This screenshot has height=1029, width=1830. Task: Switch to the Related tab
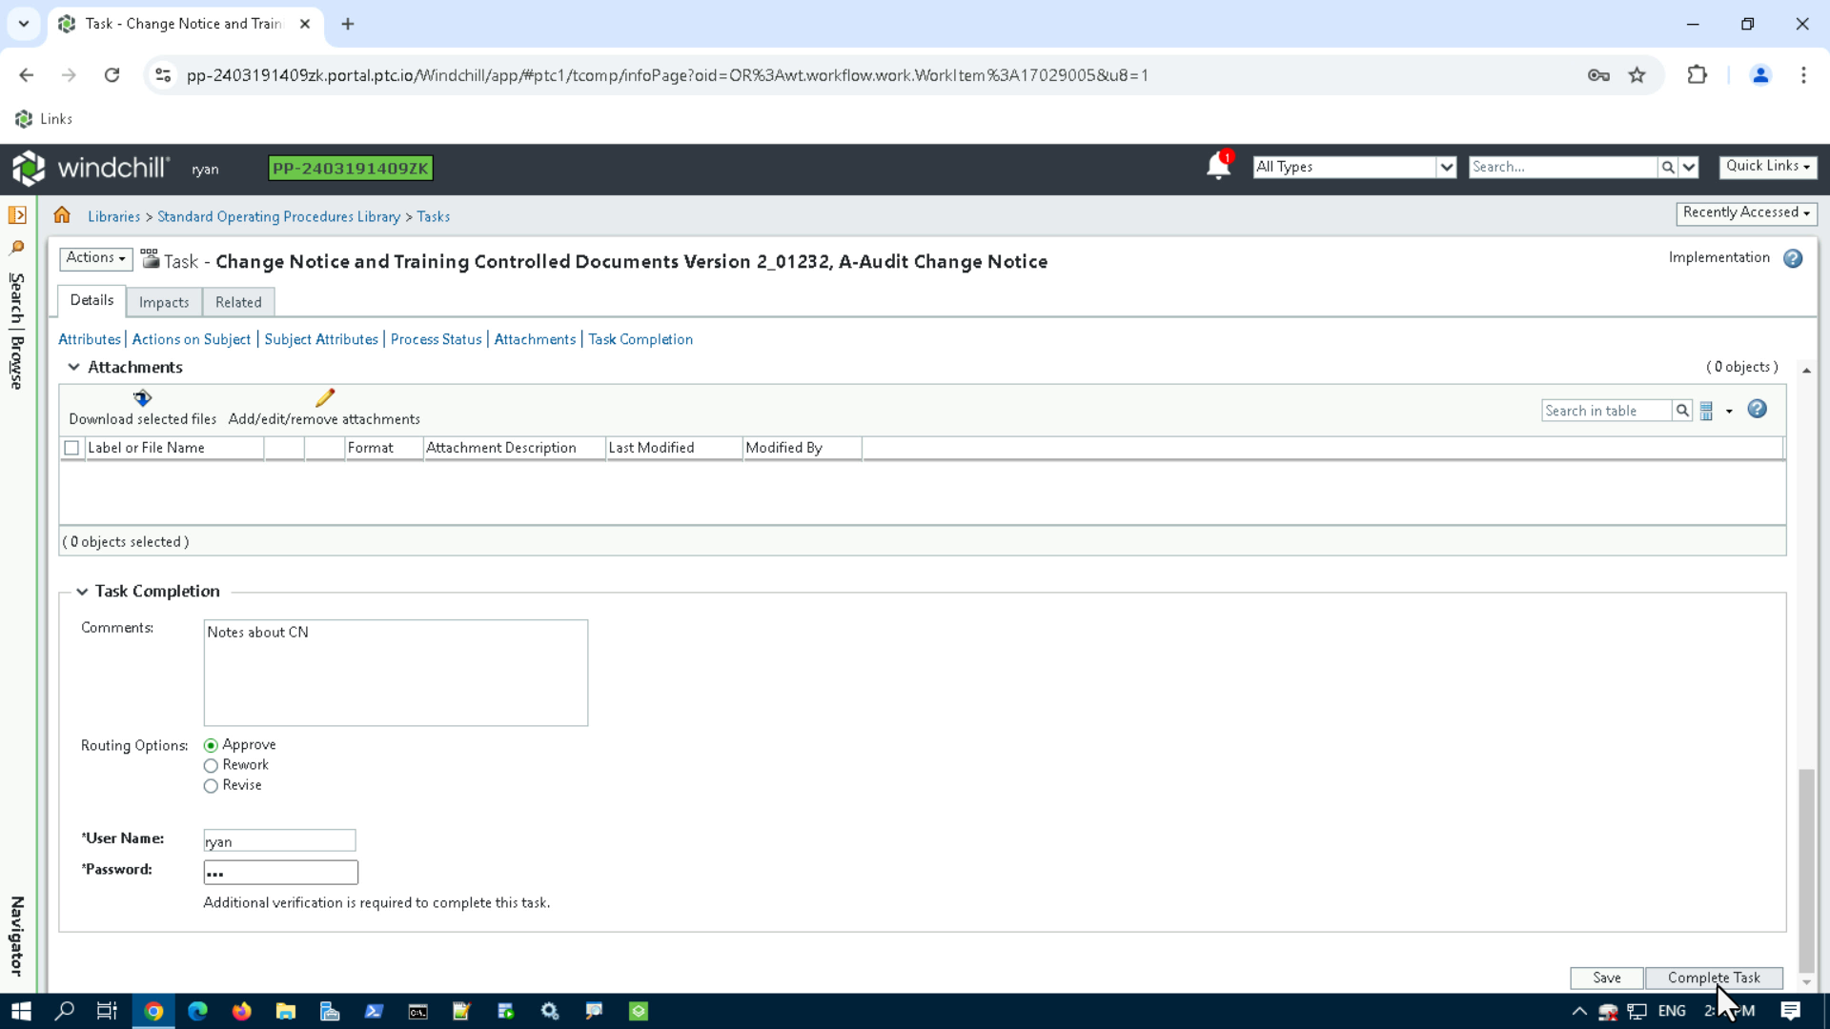click(238, 302)
